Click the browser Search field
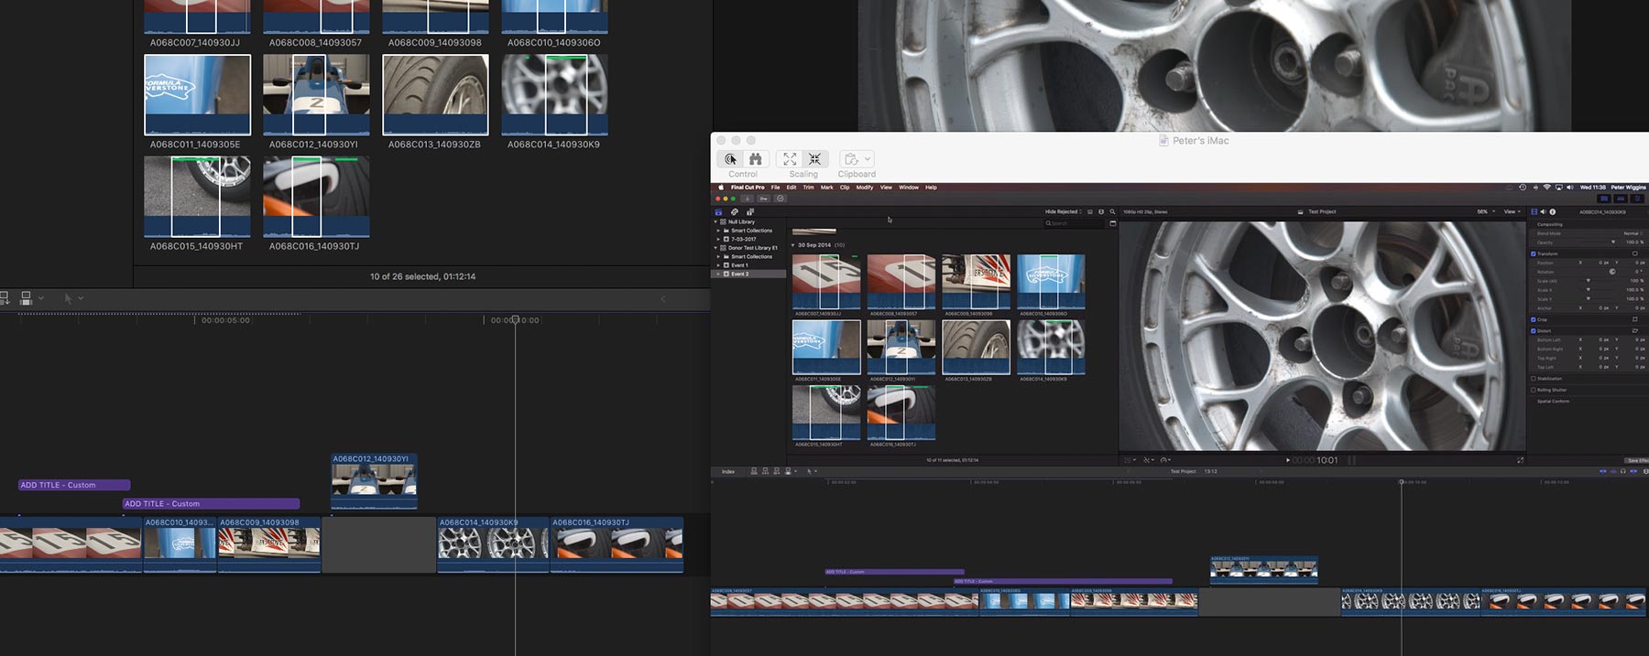The width and height of the screenshot is (1649, 656). point(1074,223)
